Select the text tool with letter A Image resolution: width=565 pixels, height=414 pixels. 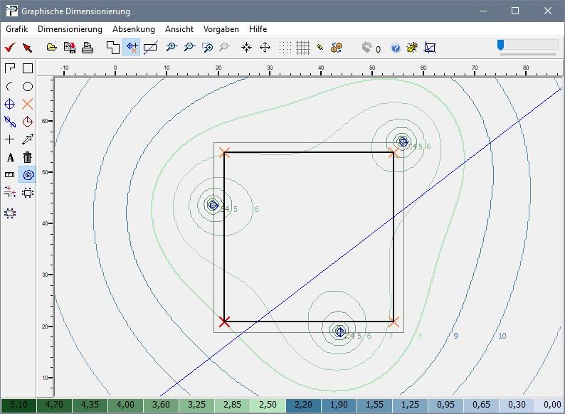[x=10, y=157]
